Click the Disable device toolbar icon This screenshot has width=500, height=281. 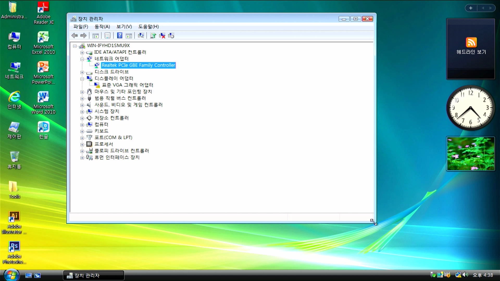171,36
